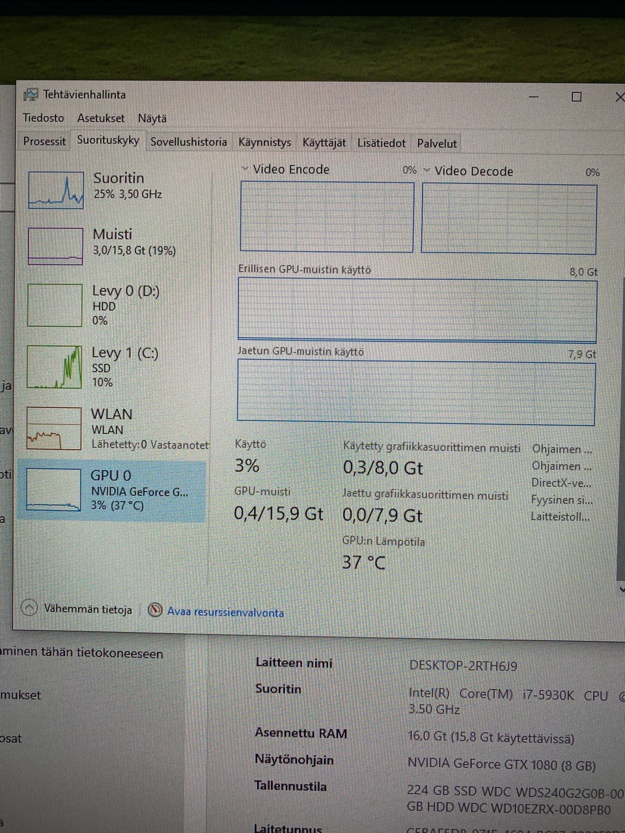Select the Levy 1 (C:) graph thumbnail

55,367
